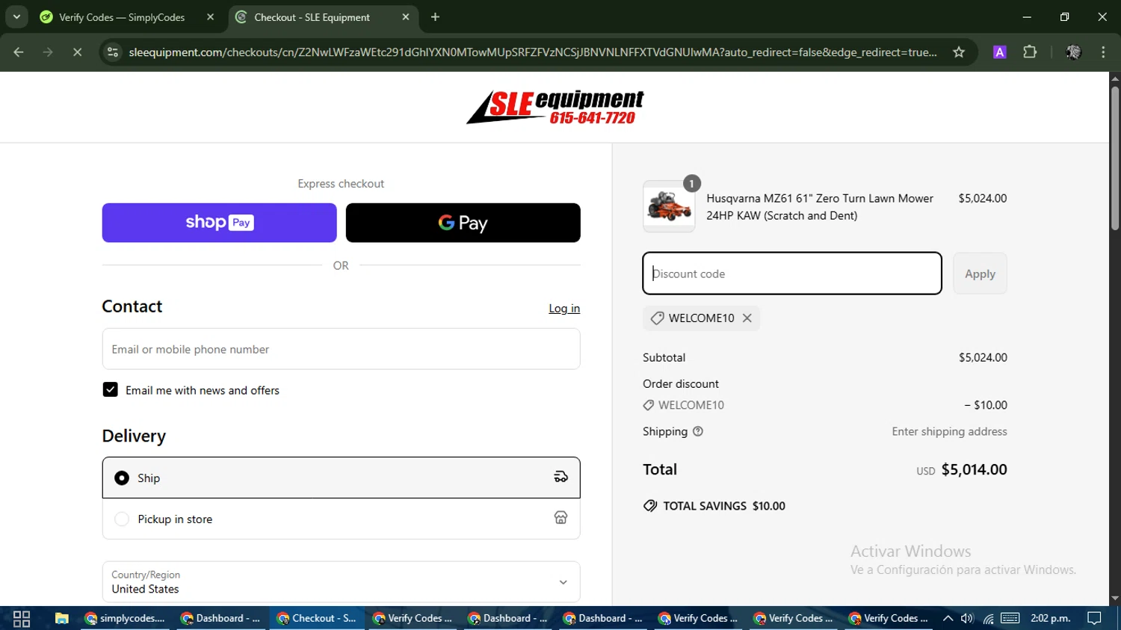Remove the WELCOME10 discount tag

point(747,318)
